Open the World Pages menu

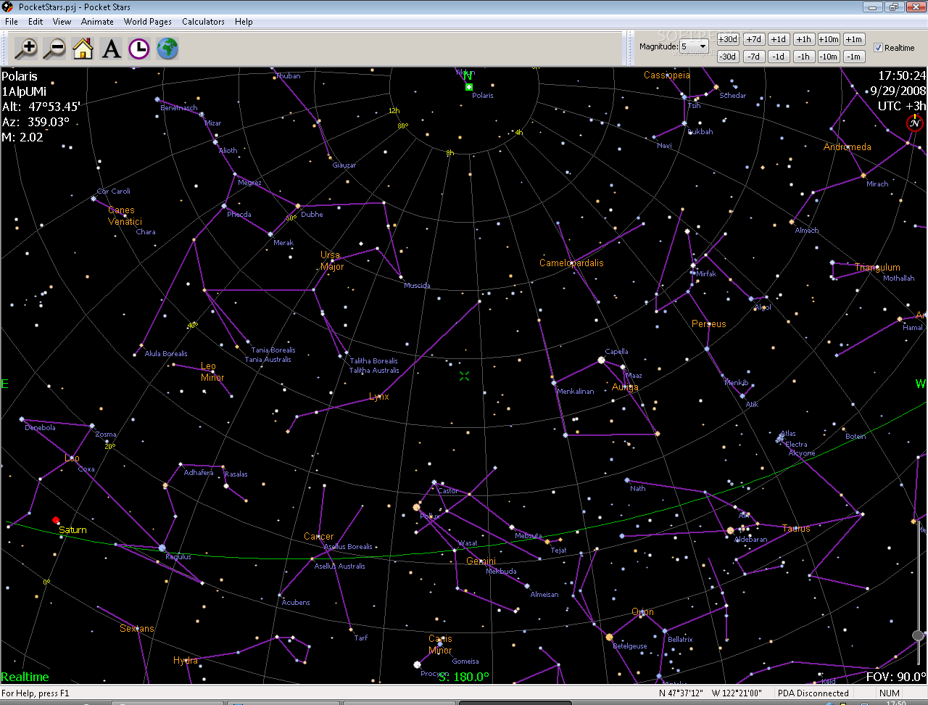[148, 22]
